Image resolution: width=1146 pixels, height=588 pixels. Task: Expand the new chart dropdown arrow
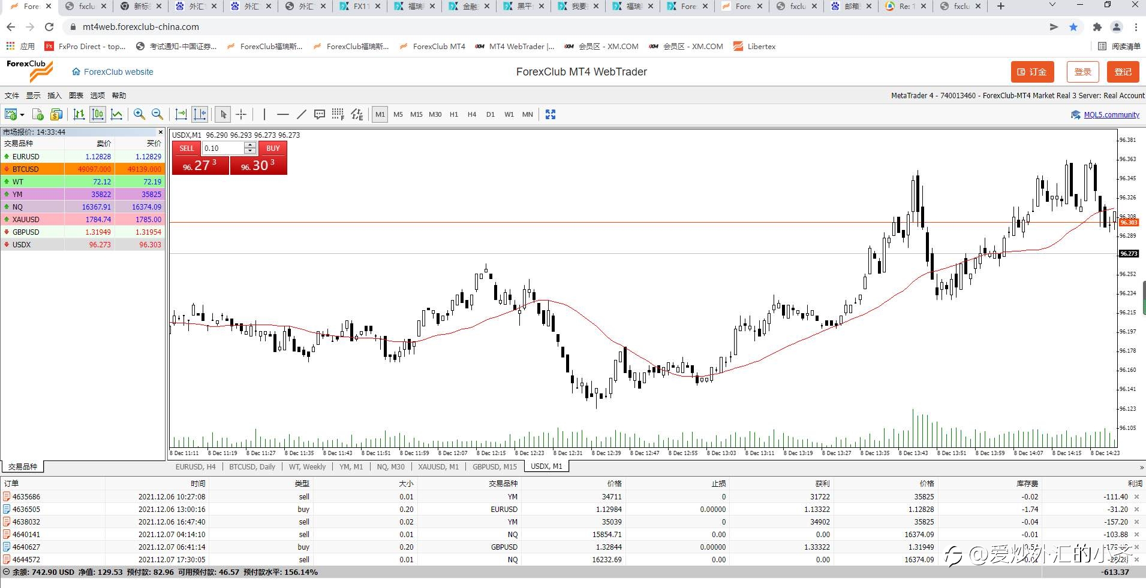click(x=22, y=114)
